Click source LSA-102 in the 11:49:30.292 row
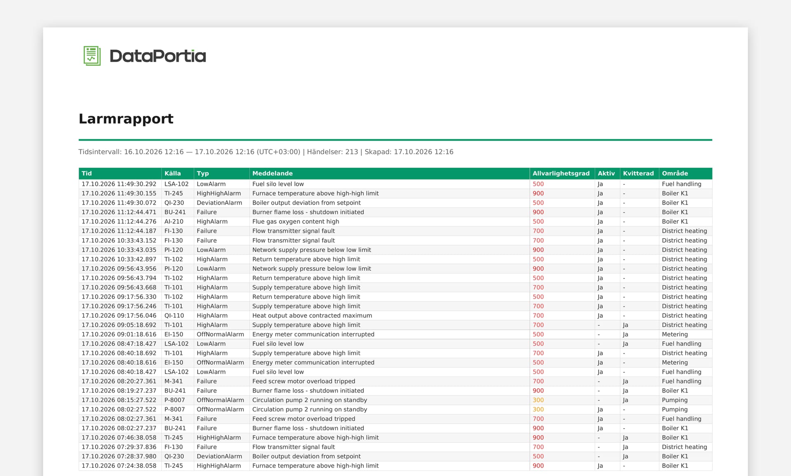 tap(176, 184)
